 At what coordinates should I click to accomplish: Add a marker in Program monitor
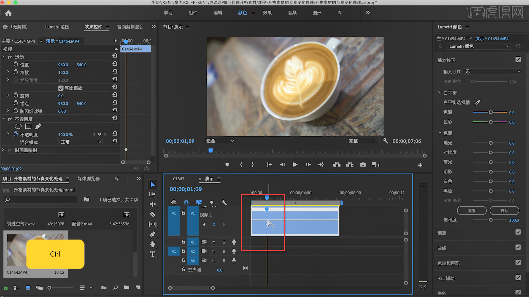tap(227, 165)
